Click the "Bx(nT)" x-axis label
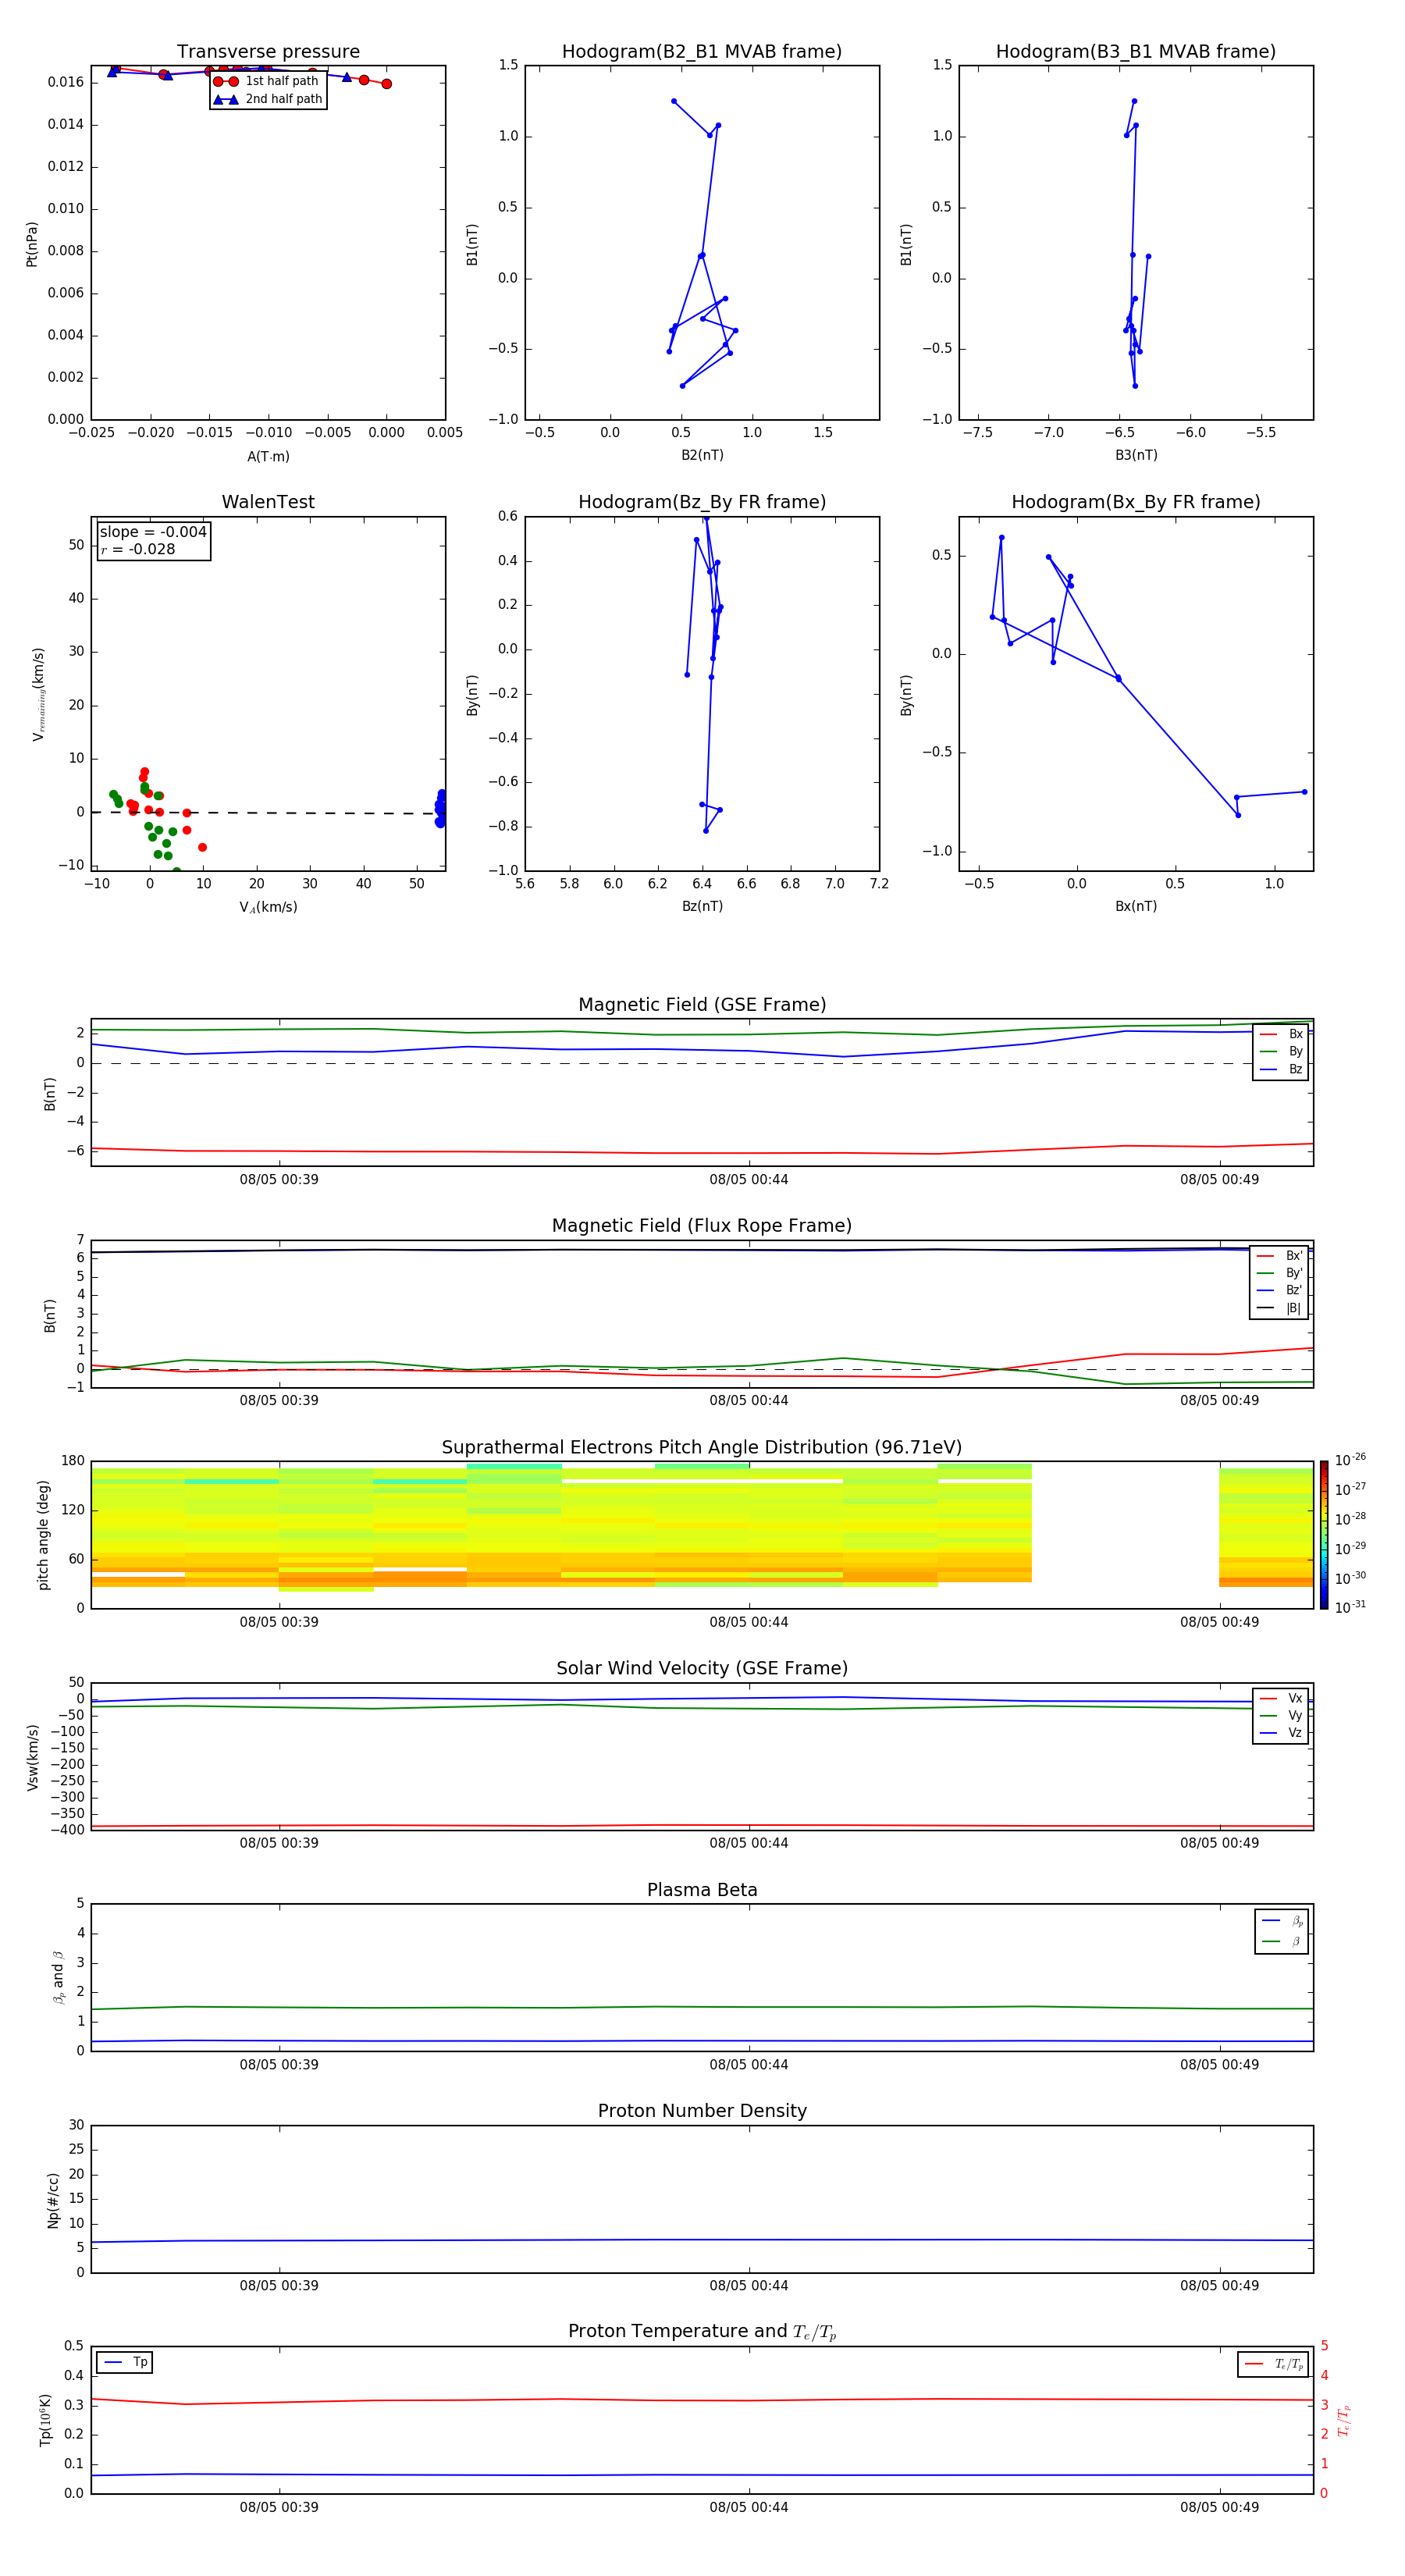Screen dimensions: 1405x2576 (1136, 906)
